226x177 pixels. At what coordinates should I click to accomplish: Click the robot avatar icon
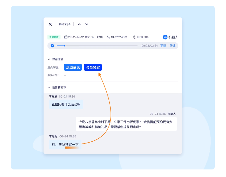[x=165, y=37]
